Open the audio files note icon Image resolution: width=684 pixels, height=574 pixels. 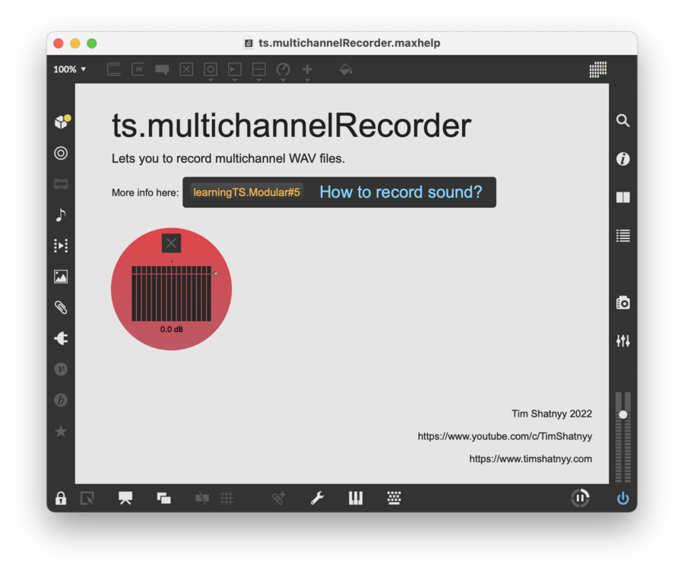coord(61,214)
